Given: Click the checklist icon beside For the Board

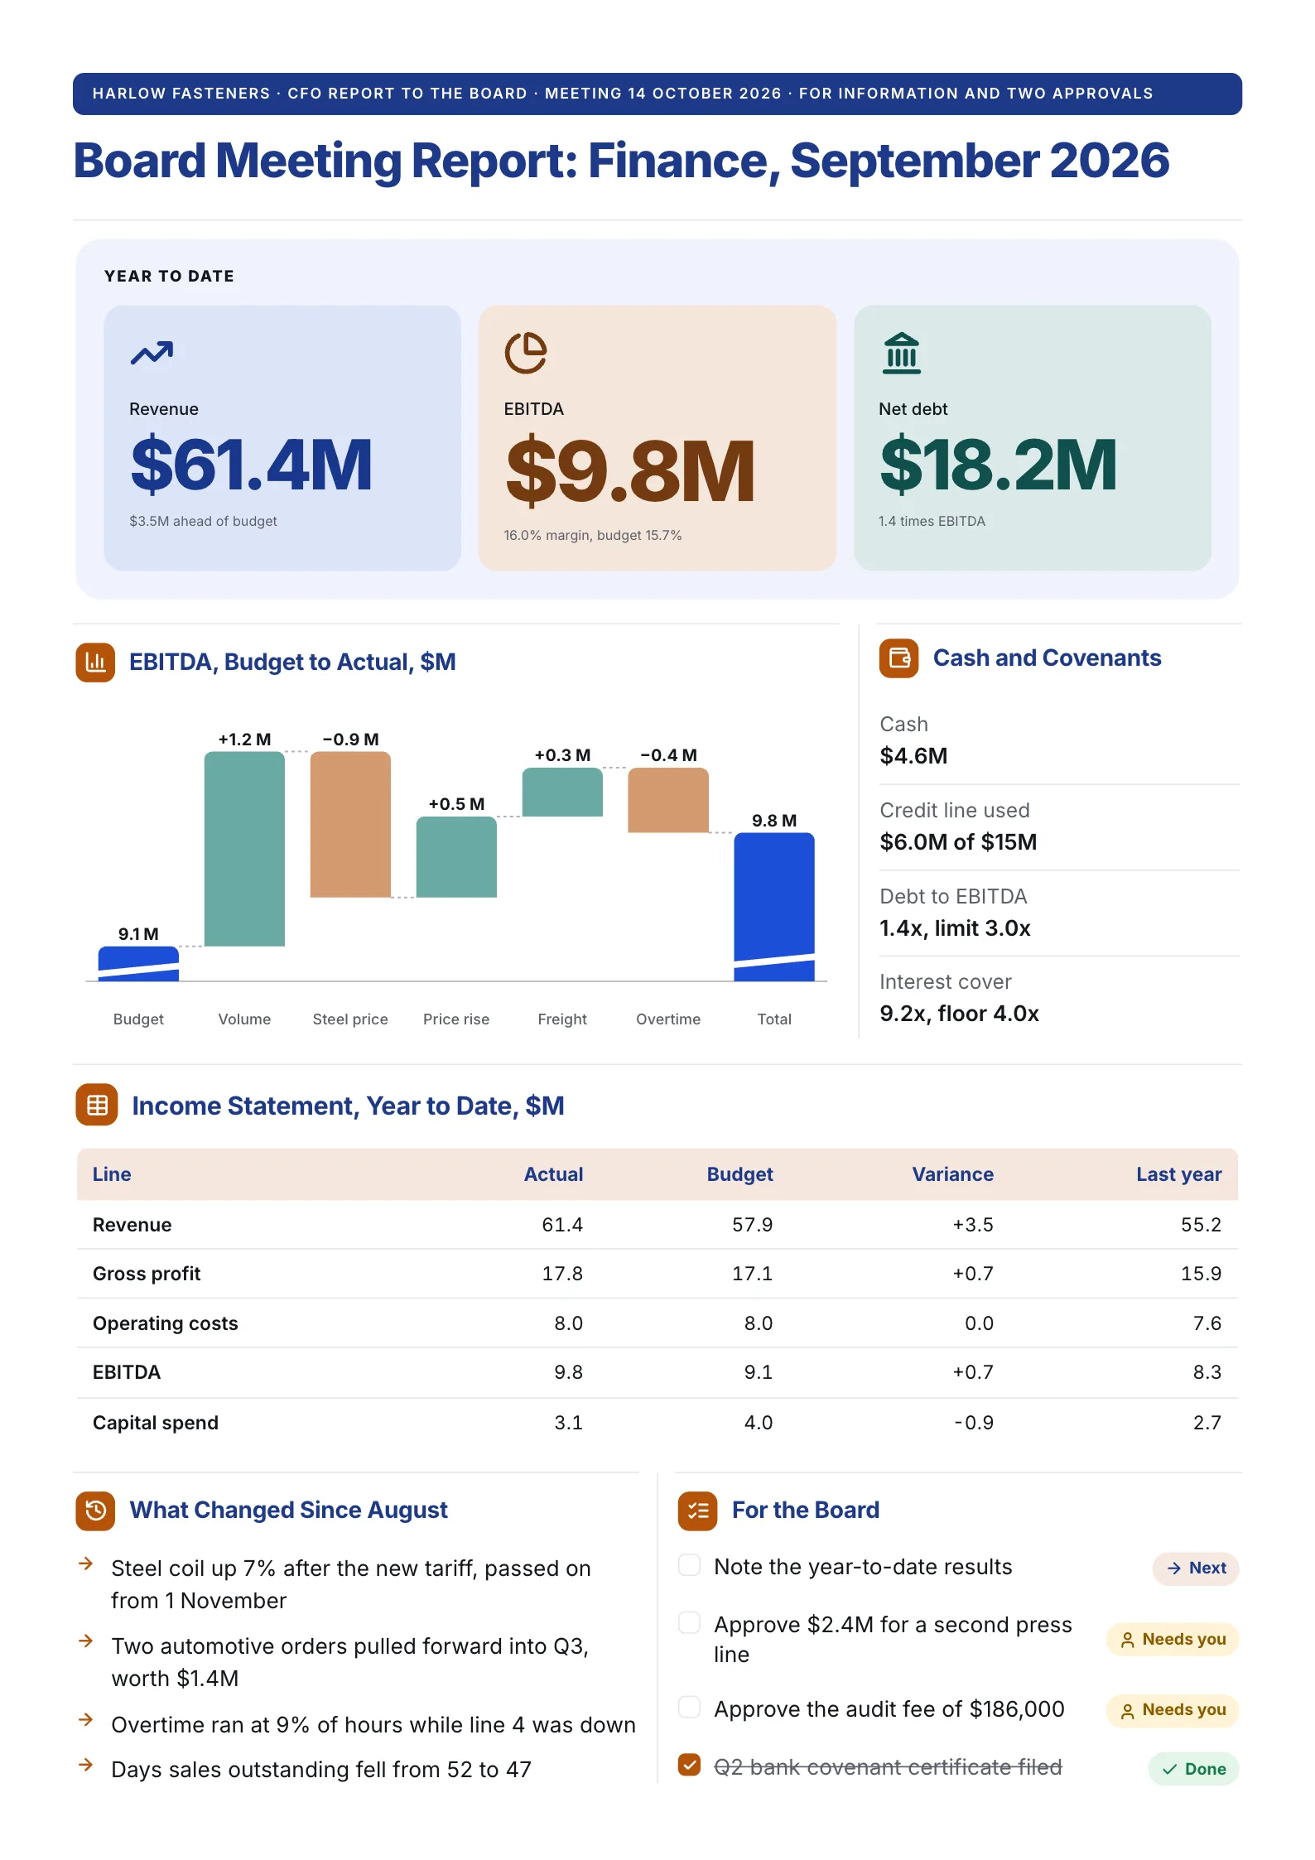Looking at the screenshot, I should click(x=697, y=1511).
